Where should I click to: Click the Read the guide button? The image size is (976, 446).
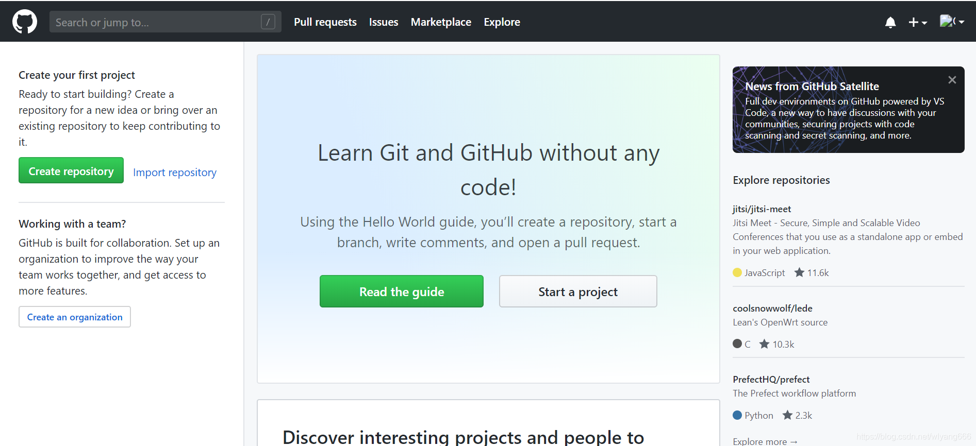402,291
